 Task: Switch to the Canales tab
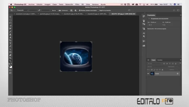pyautogui.click(x=160, y=60)
